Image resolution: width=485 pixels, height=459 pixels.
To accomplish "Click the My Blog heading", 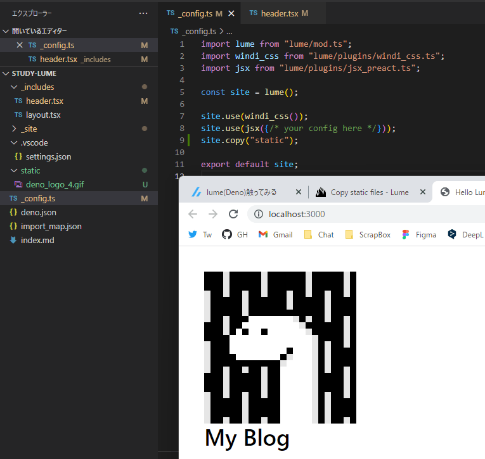I will [247, 438].
